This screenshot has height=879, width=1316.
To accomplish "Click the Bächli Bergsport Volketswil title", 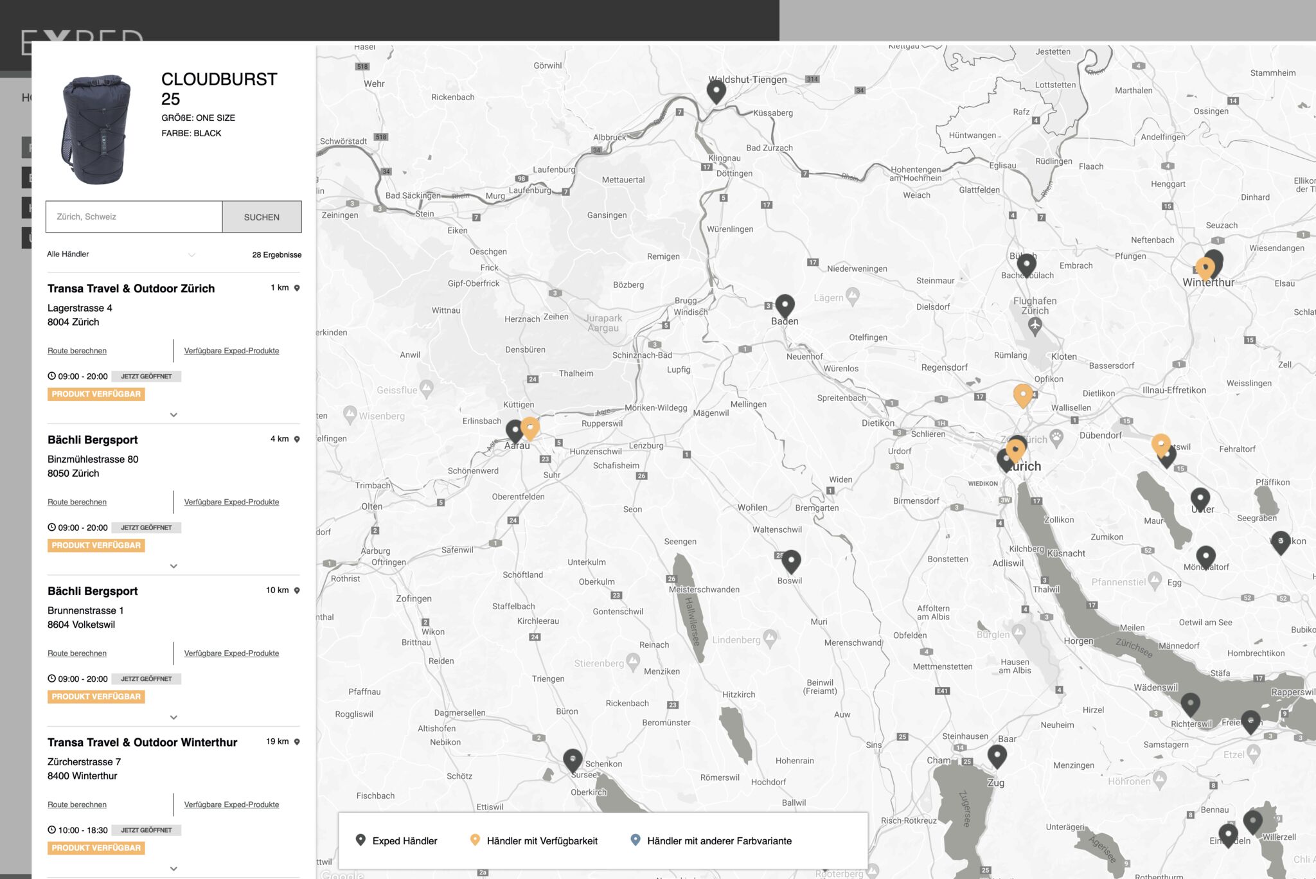I will 93,592.
